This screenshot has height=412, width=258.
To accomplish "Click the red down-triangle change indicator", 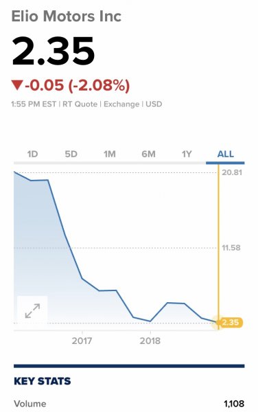I will tap(17, 85).
